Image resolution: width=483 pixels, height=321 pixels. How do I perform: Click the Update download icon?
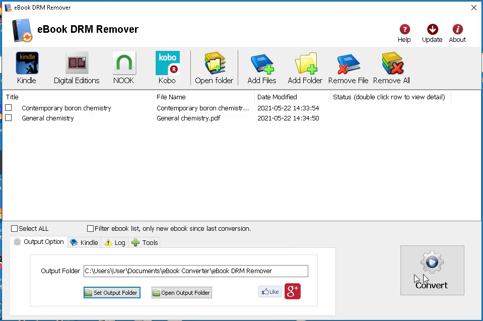point(433,29)
